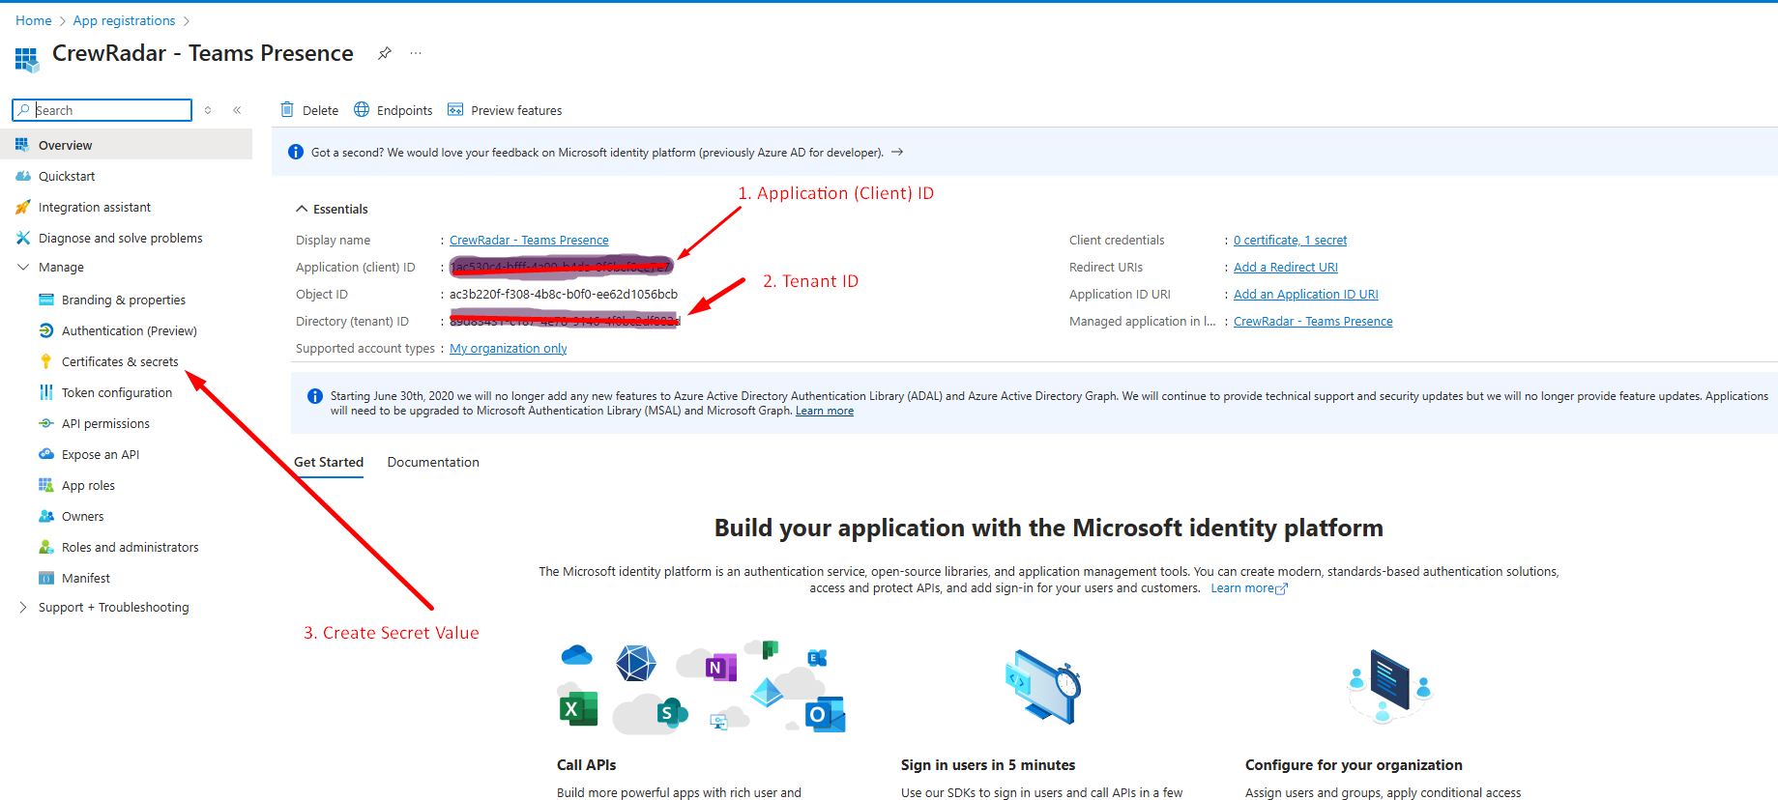Click the Authentication (Preview) icon
Viewport: 1778px width, 800px height.
click(x=46, y=330)
